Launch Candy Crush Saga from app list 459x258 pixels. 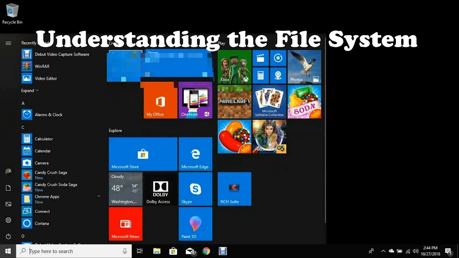pos(44,175)
